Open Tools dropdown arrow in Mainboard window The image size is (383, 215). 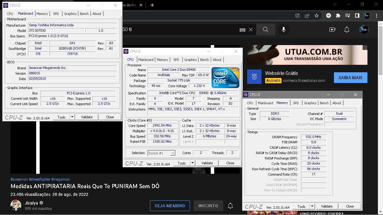(72, 117)
